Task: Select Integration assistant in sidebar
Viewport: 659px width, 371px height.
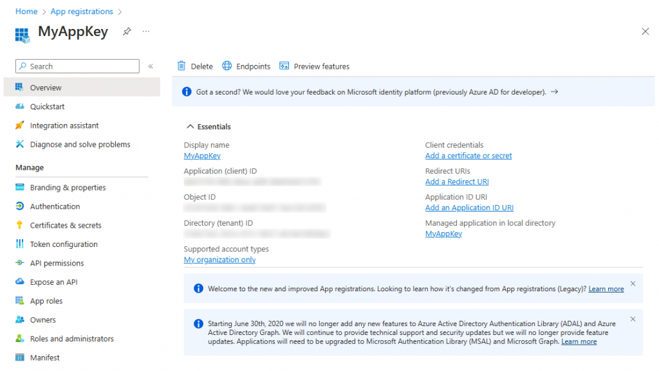Action: 64,125
